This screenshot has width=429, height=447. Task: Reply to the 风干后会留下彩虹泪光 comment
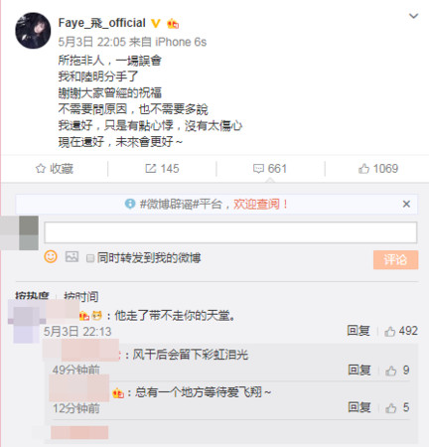[x=358, y=370]
